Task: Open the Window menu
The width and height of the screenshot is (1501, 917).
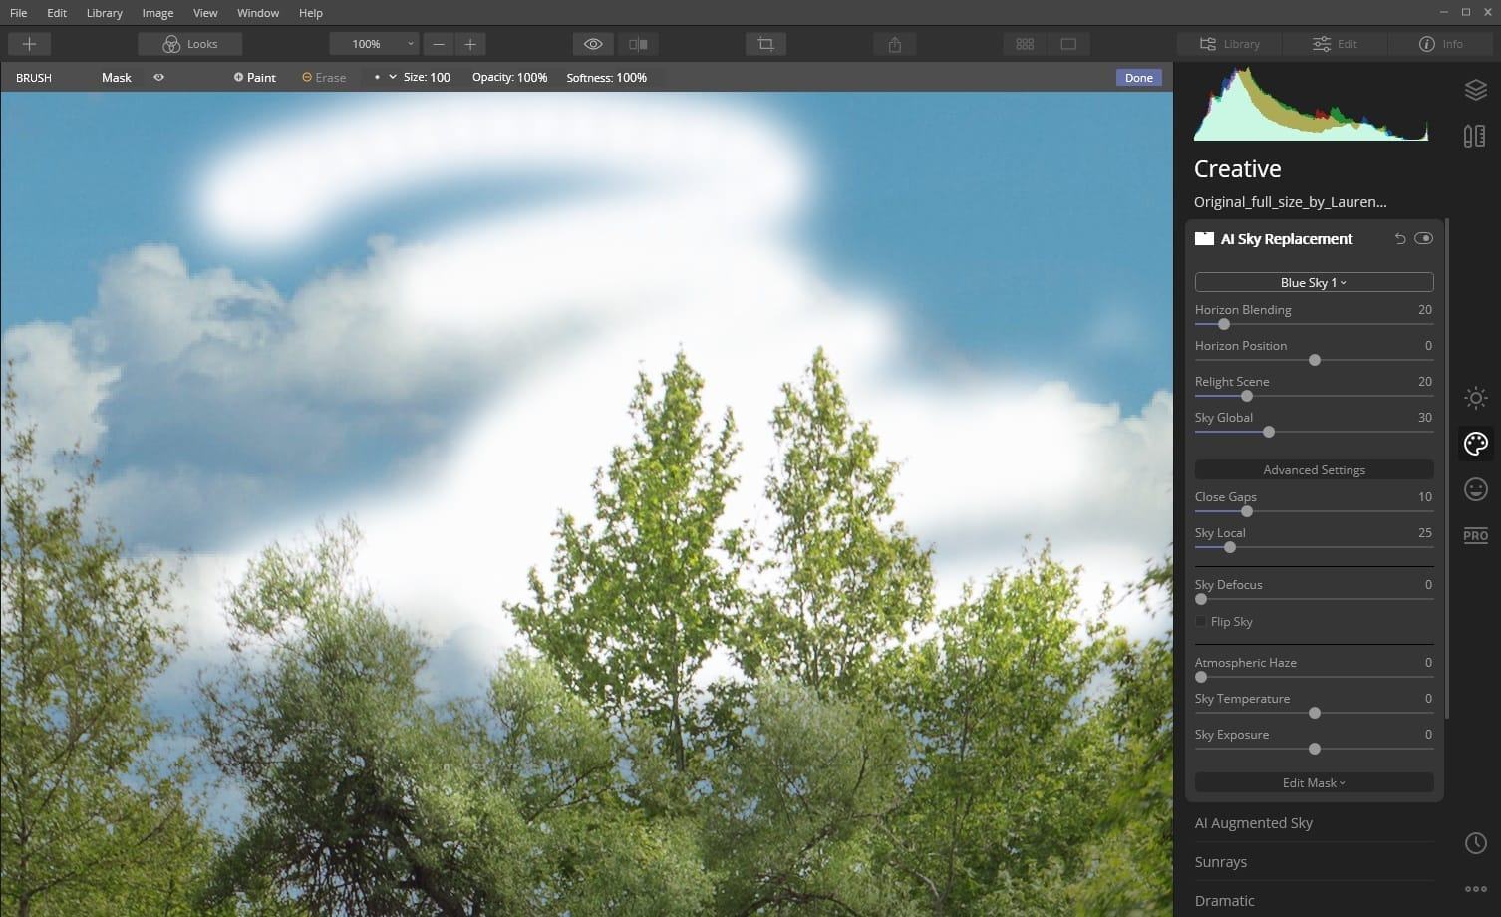Action: (258, 13)
